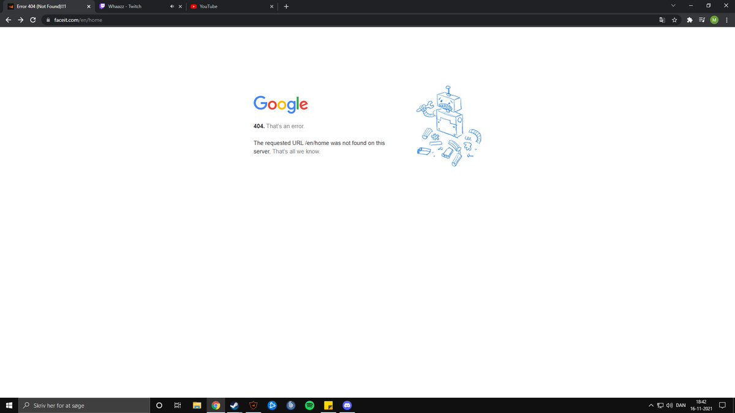Open Chrome's three-dot menu
The image size is (735, 413).
(x=726, y=20)
